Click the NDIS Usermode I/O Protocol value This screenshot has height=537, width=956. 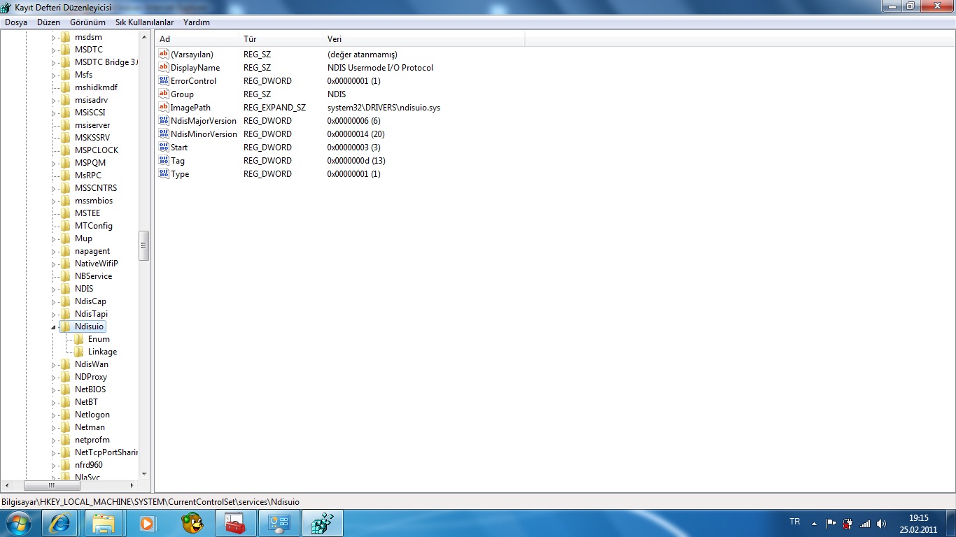coord(380,68)
